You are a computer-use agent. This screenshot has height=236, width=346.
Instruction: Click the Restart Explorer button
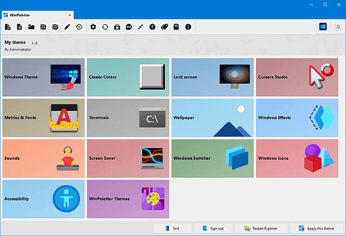(261, 228)
